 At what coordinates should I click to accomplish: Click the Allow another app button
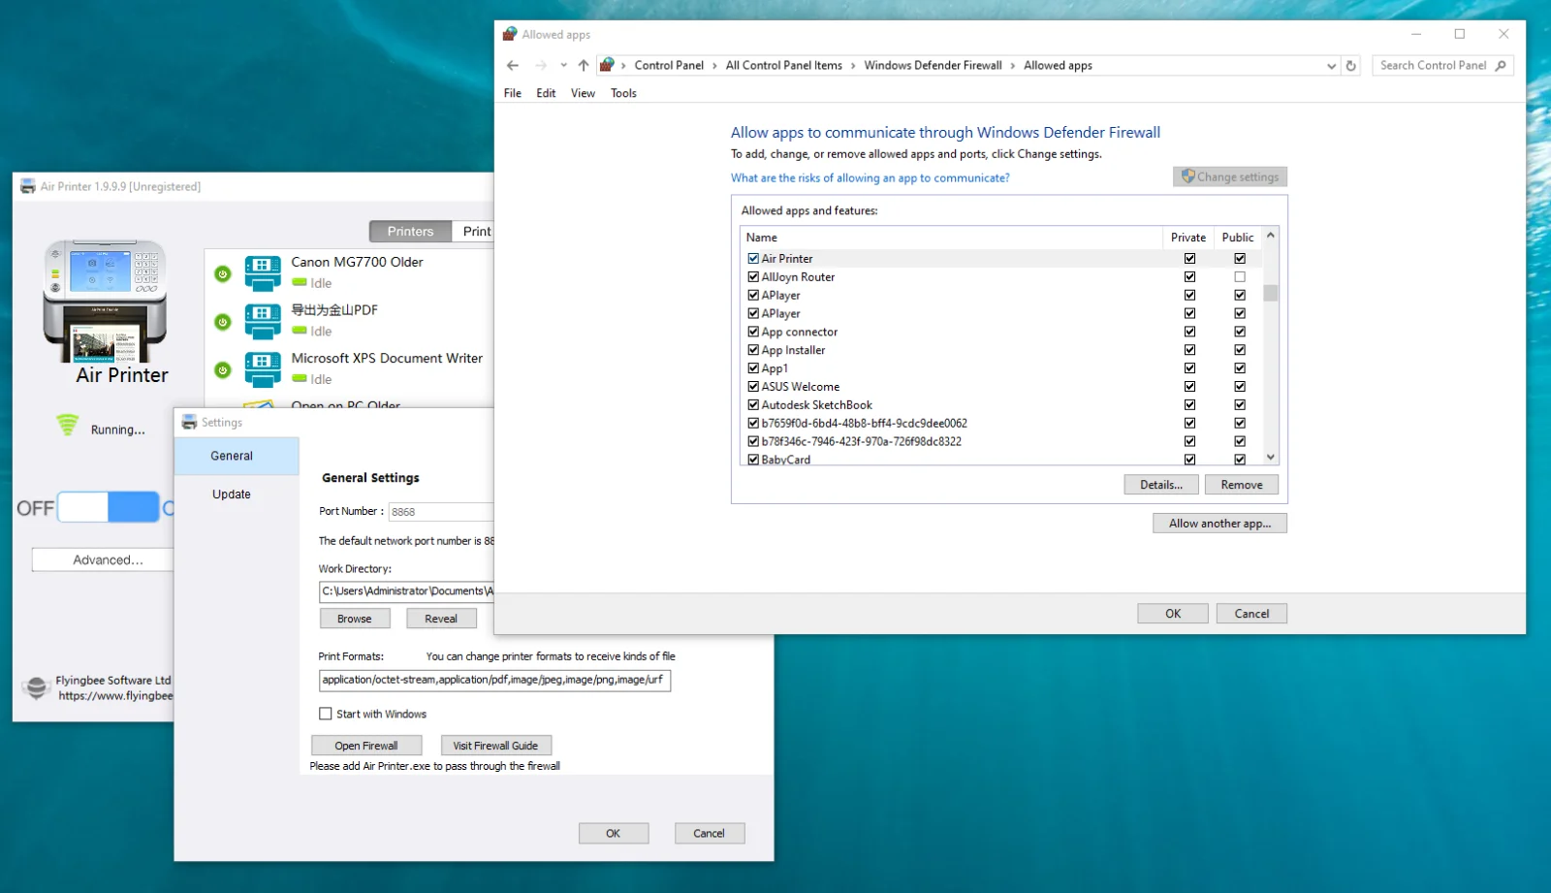click(x=1219, y=524)
